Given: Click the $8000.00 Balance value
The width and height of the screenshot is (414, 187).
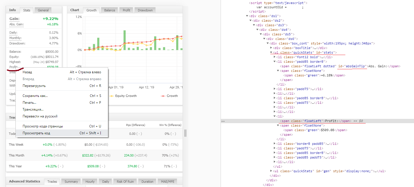Looking at the screenshot, I should click(x=51, y=52).
